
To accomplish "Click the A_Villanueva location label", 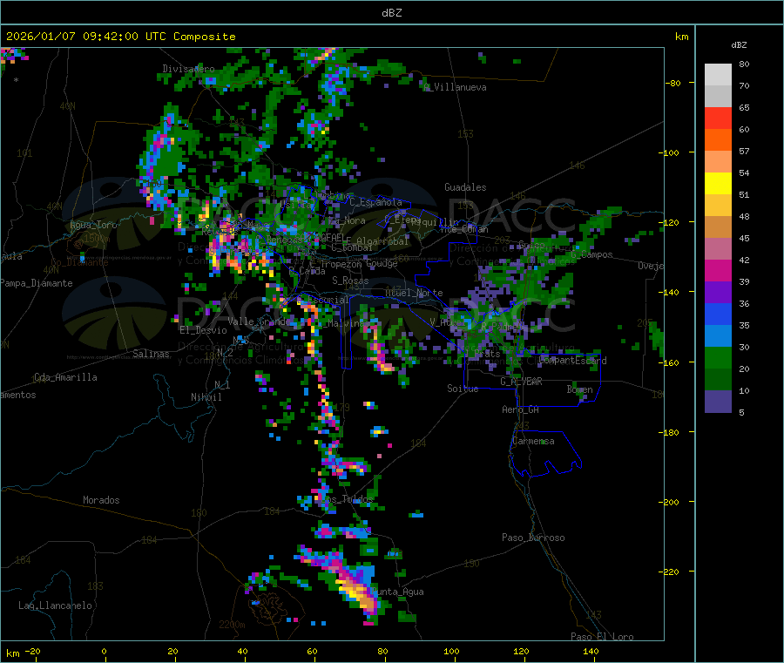I will pyautogui.click(x=455, y=87).
